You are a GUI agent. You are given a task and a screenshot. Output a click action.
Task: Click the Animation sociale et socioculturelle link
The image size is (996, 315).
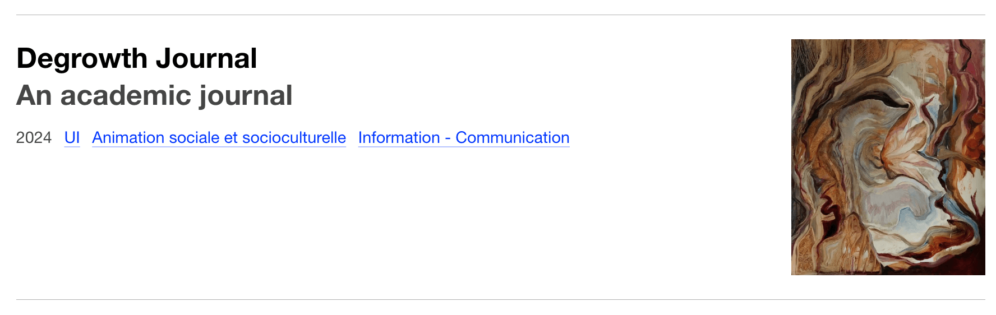click(x=219, y=138)
